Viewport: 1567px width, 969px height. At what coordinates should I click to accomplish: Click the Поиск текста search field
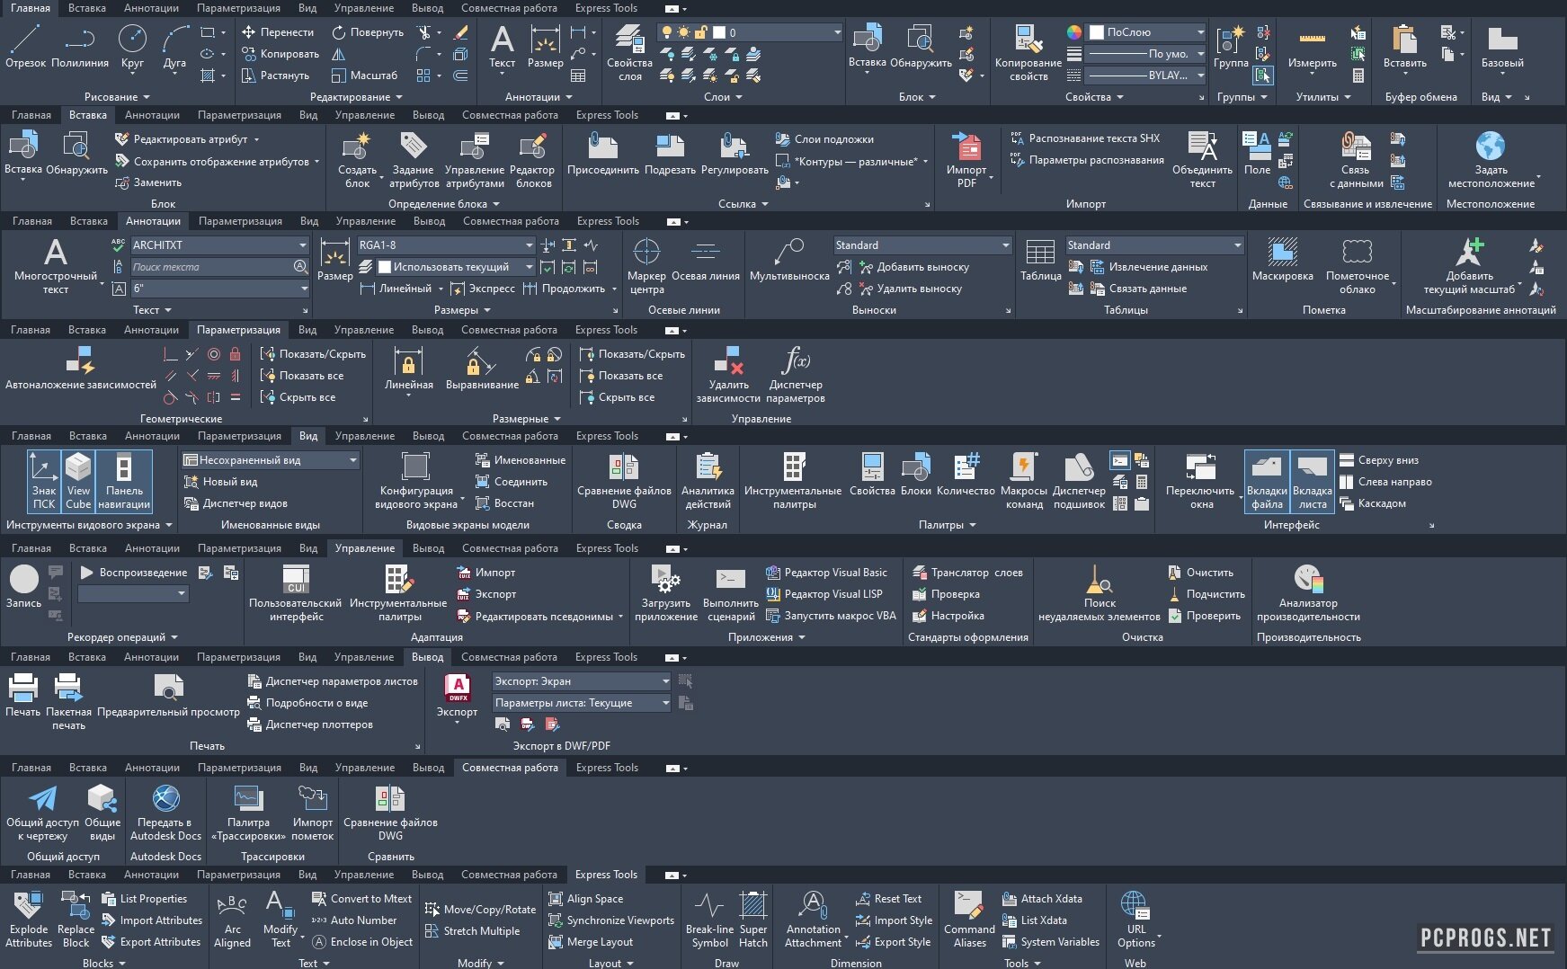pos(211,267)
